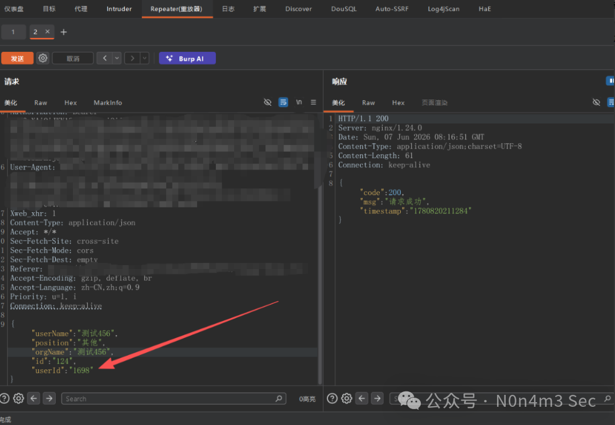This screenshot has height=425, width=615.
Task: Select response Raw view tab
Action: (368, 102)
